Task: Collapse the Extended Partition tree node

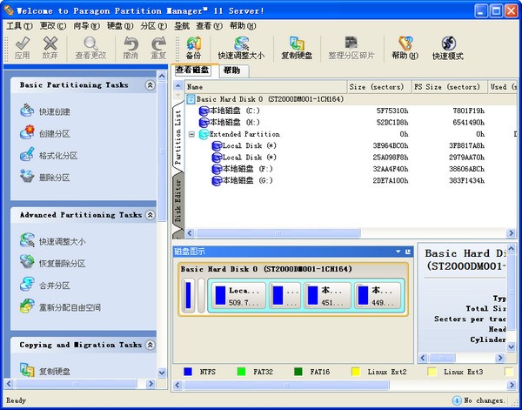Action: 191,134
